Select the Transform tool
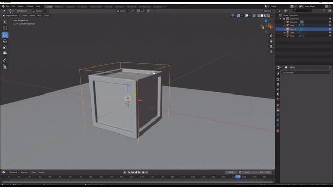This screenshot has width=333, height=187. pyautogui.click(x=5, y=53)
